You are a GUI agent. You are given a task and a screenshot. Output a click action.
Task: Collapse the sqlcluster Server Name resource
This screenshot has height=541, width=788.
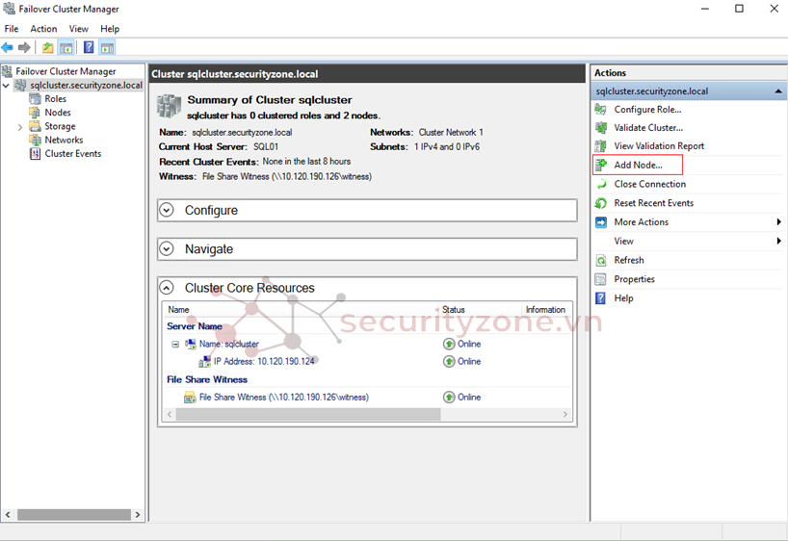tap(175, 344)
